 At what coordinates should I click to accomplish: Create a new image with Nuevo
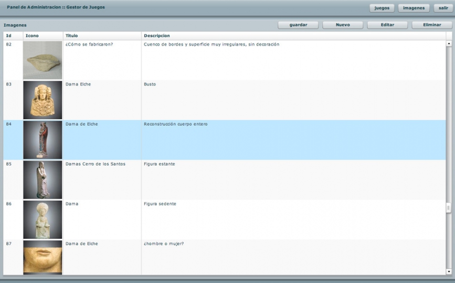[343, 25]
